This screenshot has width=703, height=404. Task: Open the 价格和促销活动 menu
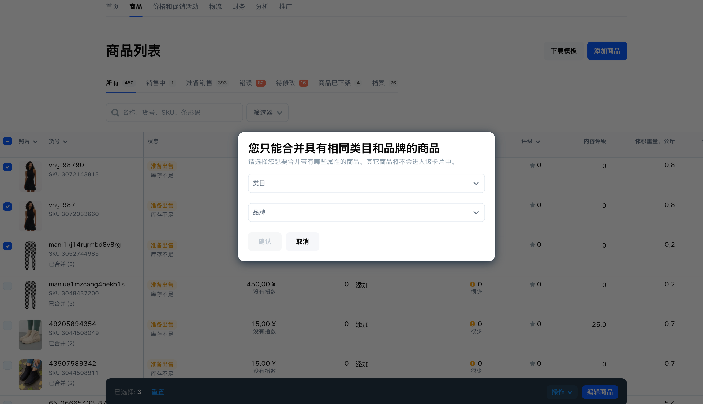pos(175,7)
